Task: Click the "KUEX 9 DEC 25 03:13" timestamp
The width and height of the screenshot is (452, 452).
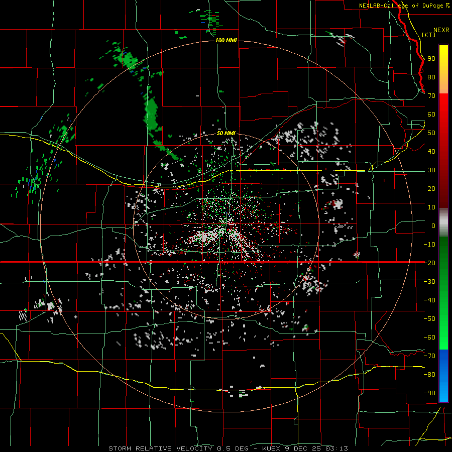Action: [305, 448]
